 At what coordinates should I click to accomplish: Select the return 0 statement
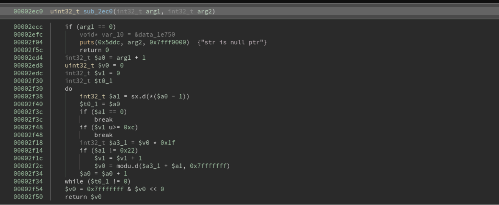click(94, 50)
